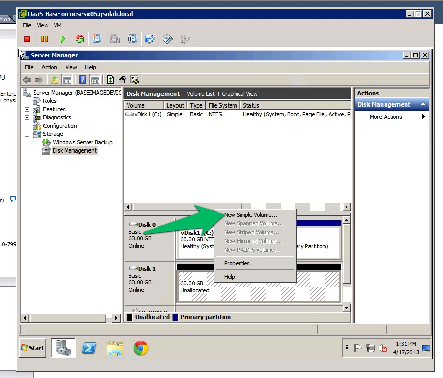Select the Server Manager root node

coord(77,93)
